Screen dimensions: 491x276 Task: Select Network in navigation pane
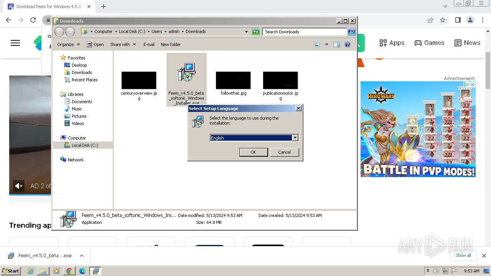[x=76, y=160]
